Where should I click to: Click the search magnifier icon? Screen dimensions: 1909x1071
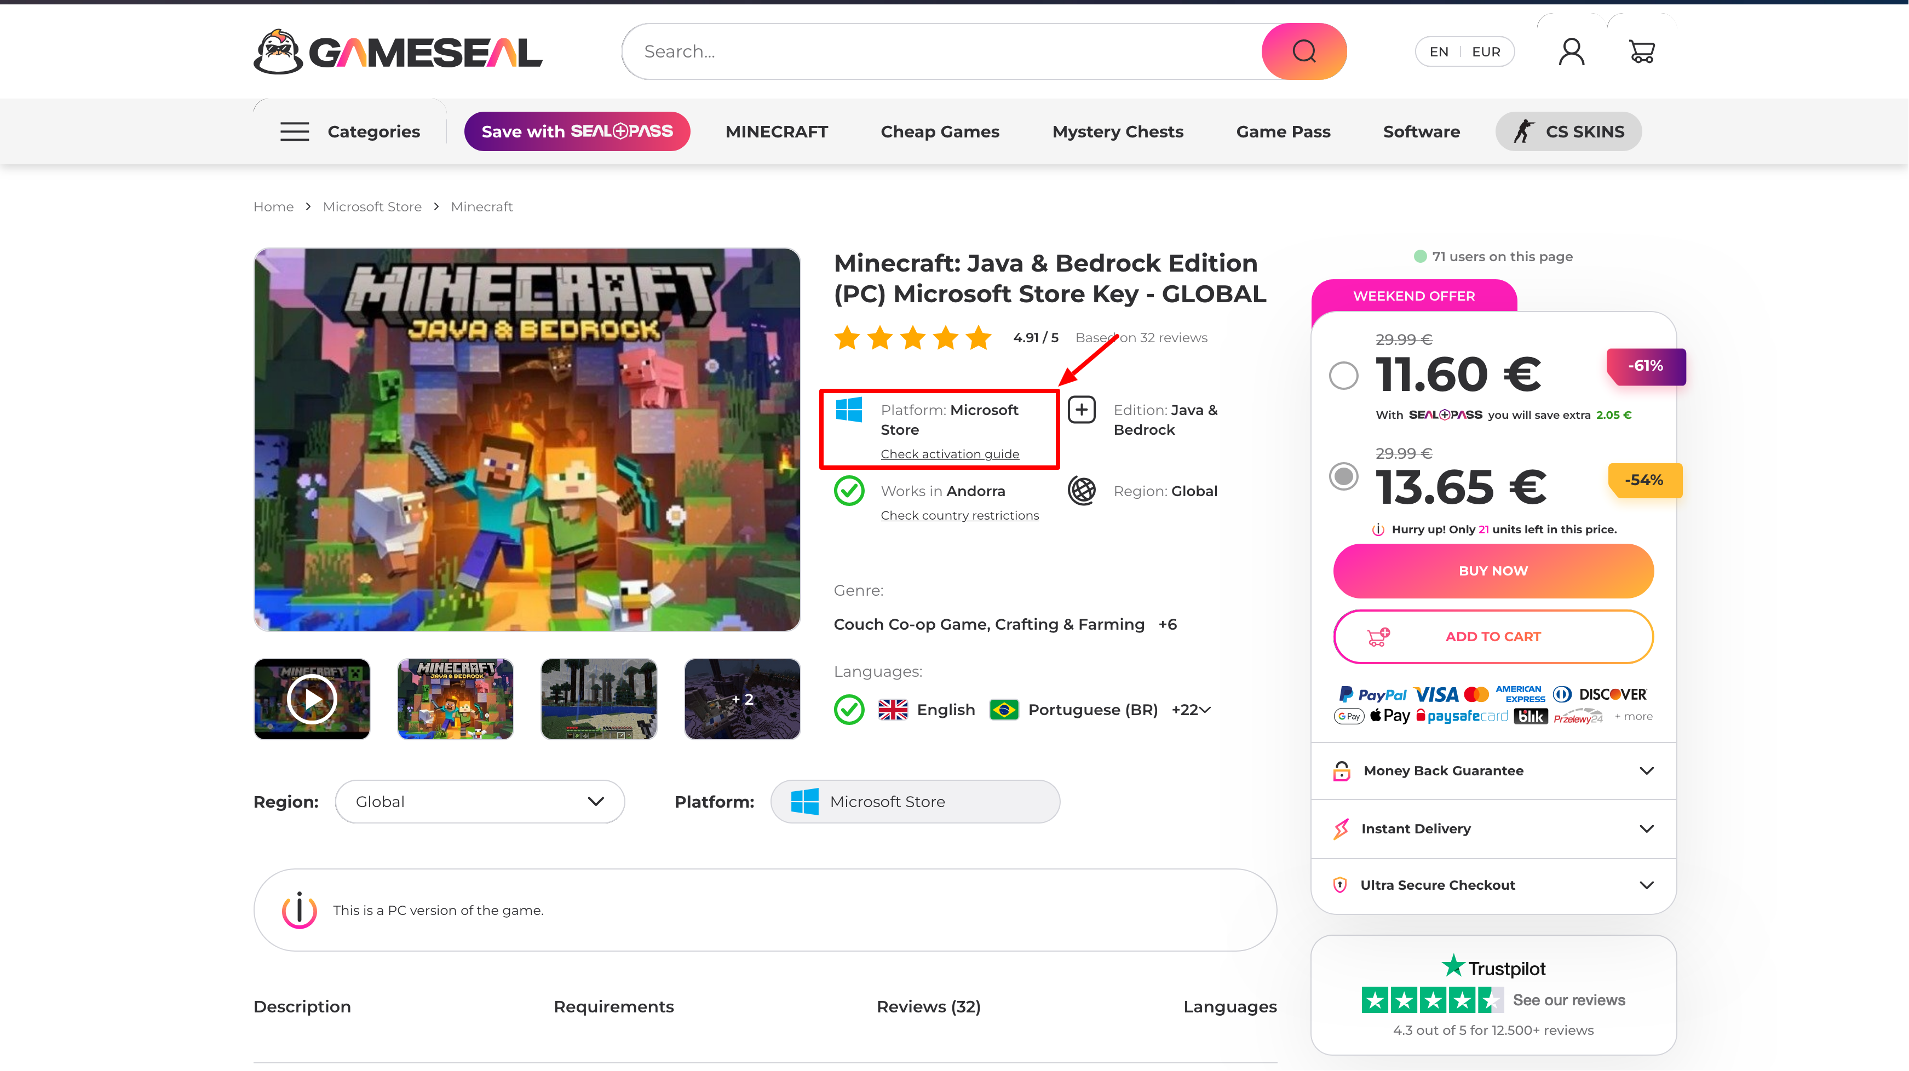pos(1303,51)
